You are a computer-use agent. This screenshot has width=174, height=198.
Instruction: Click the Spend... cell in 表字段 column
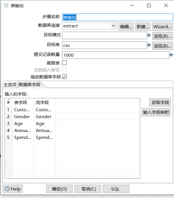pyautogui.click(x=23, y=137)
